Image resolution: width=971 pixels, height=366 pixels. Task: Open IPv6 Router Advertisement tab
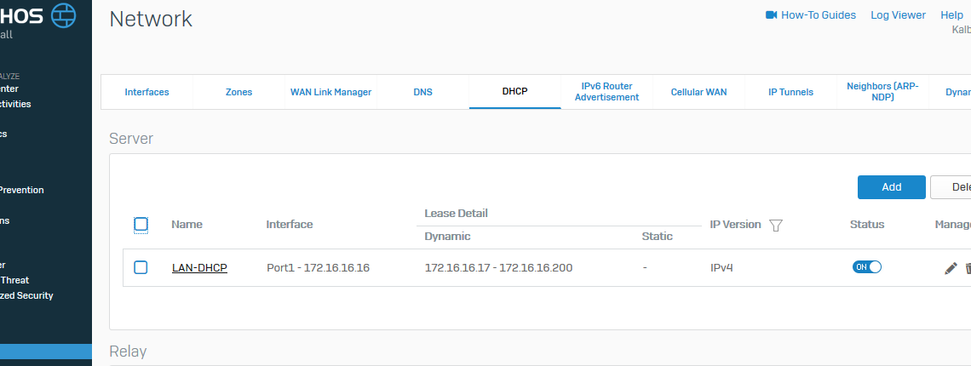pyautogui.click(x=606, y=92)
